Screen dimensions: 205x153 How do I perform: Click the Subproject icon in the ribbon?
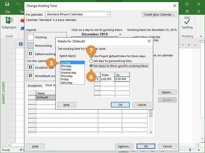click(x=9, y=21)
